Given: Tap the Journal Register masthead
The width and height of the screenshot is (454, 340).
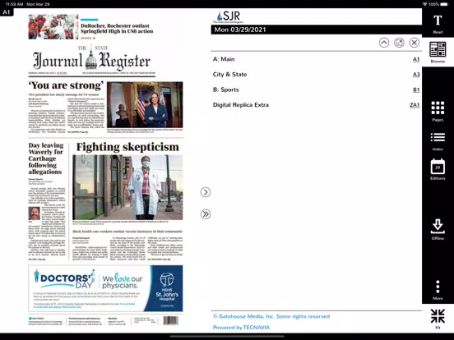Looking at the screenshot, I should point(91,58).
